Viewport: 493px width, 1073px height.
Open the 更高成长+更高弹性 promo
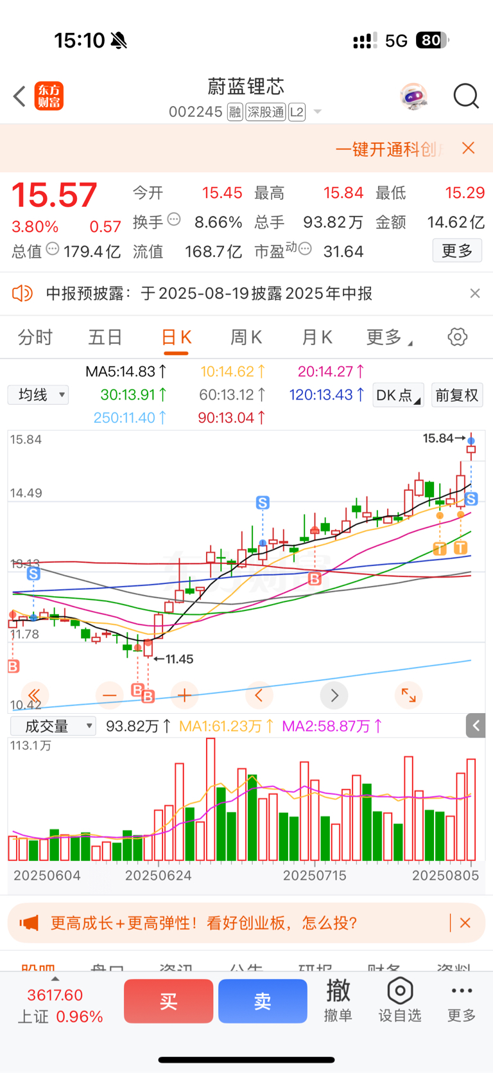point(204,923)
